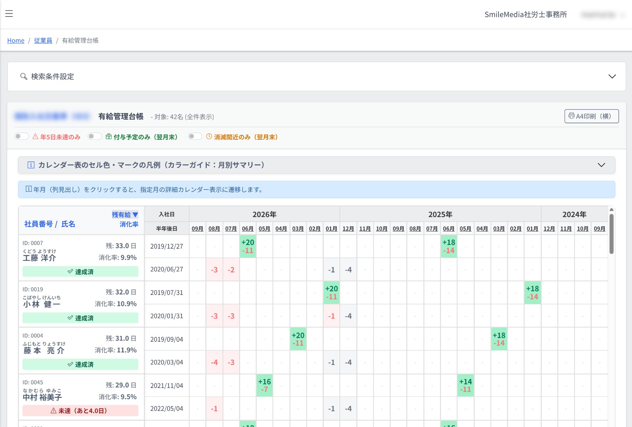The image size is (632, 427).
Task: Open 2026年 03月 column header
Action: [x=298, y=229]
